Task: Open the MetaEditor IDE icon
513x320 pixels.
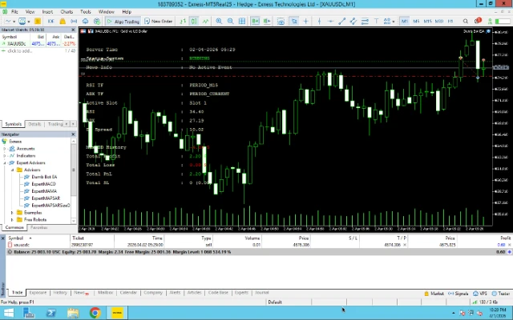Action: [x=50, y=22]
